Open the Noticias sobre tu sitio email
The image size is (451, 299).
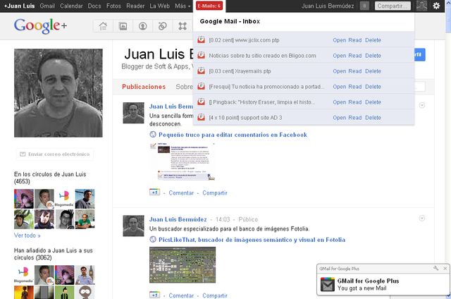[340, 56]
